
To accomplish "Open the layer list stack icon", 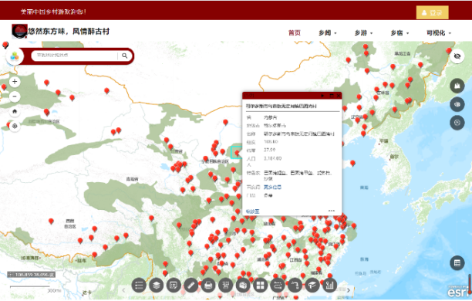I will (x=157, y=285).
